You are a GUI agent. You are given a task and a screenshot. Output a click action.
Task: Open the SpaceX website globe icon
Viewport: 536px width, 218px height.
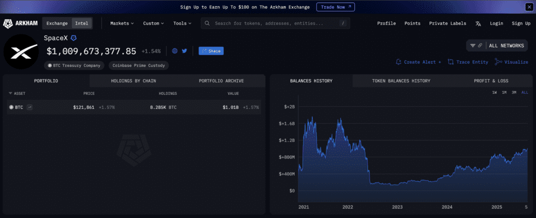pyautogui.click(x=175, y=51)
